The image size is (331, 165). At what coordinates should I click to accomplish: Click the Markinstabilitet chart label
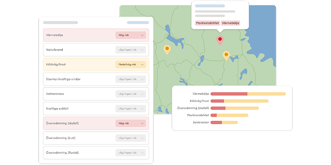tap(198, 115)
